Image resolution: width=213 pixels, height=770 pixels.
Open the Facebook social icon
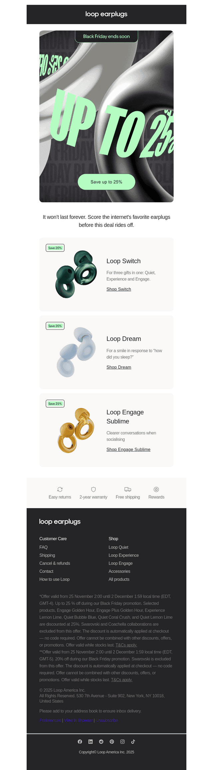click(x=80, y=742)
